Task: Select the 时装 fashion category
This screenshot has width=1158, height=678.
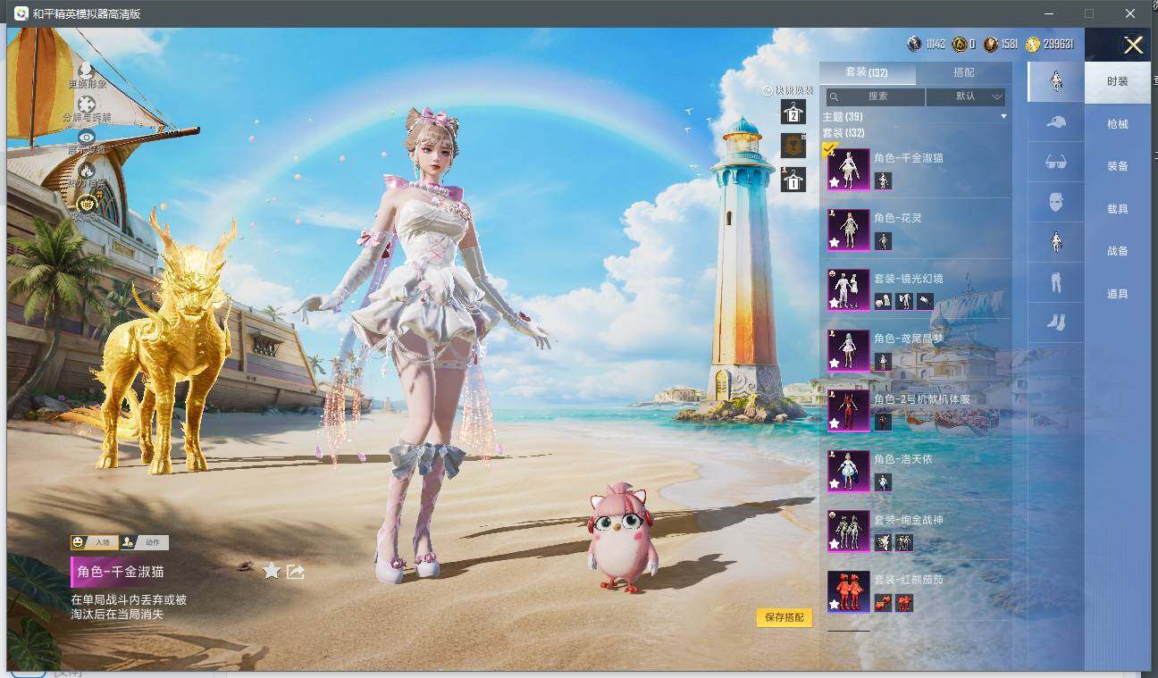Action: click(x=1118, y=81)
